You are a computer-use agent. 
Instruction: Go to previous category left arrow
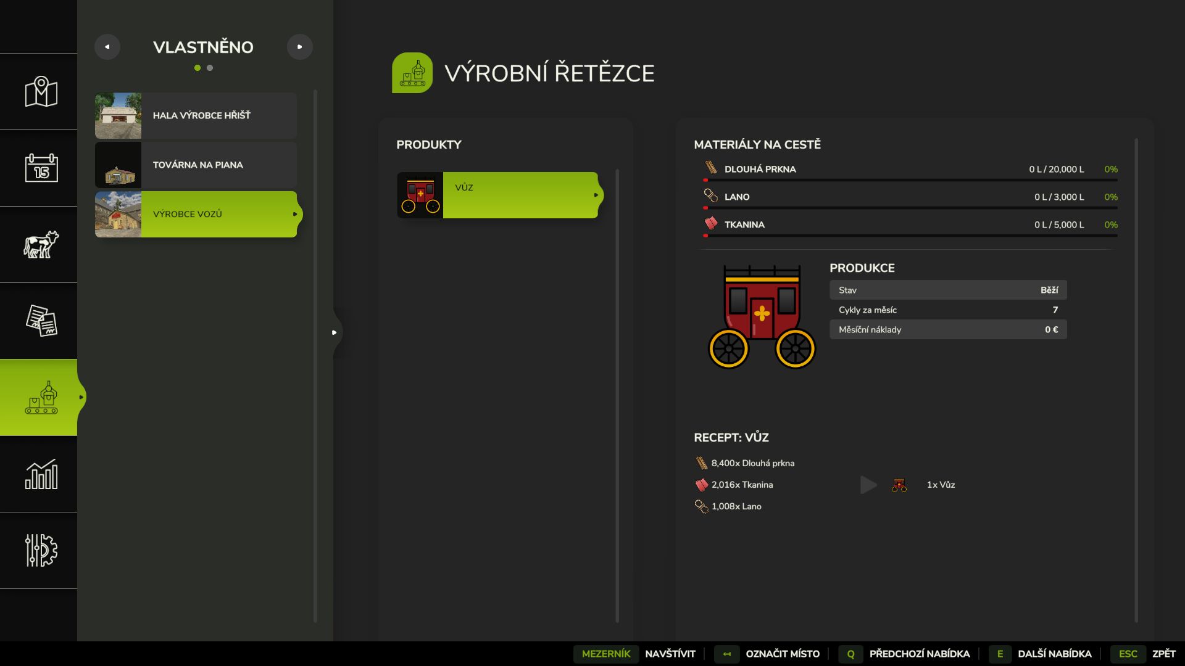coord(107,47)
